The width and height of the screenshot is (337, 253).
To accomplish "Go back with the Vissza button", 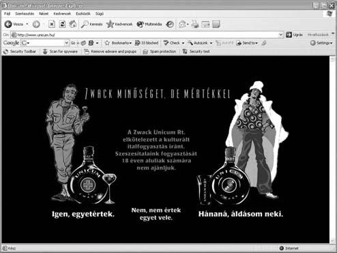I will click(14, 24).
